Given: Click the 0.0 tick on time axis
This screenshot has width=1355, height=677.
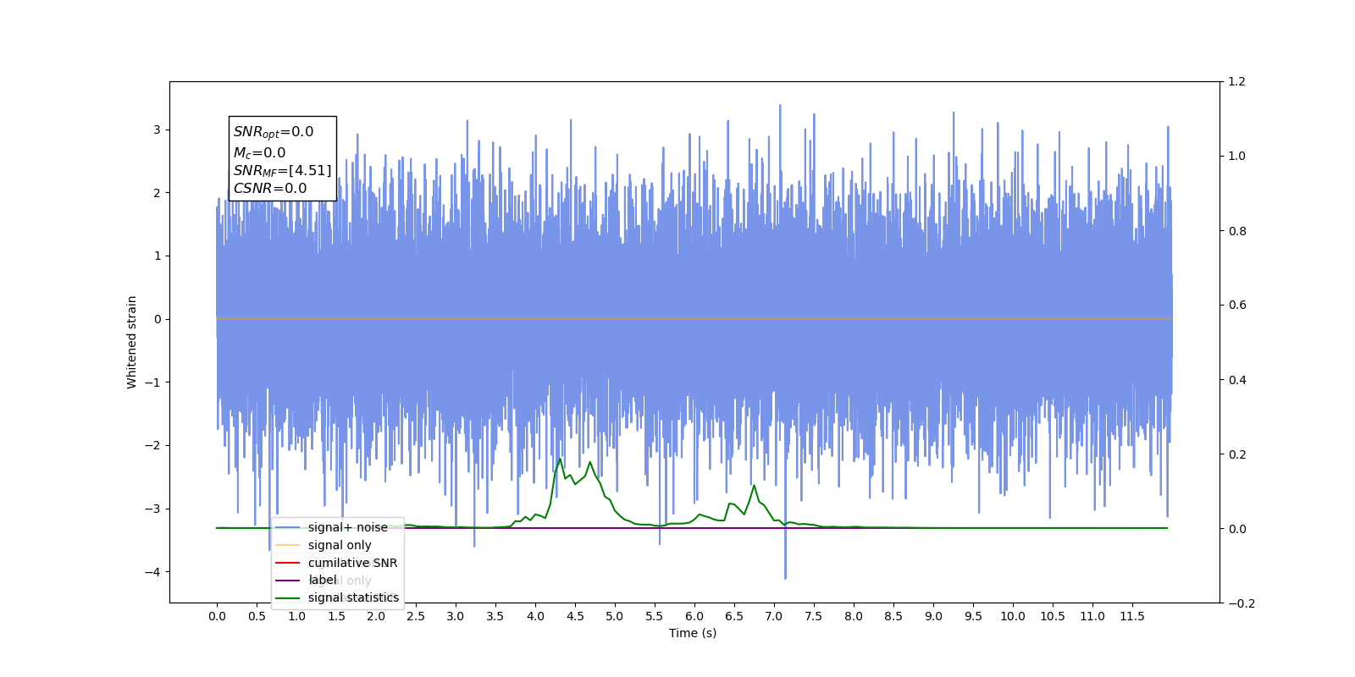Looking at the screenshot, I should tap(217, 616).
